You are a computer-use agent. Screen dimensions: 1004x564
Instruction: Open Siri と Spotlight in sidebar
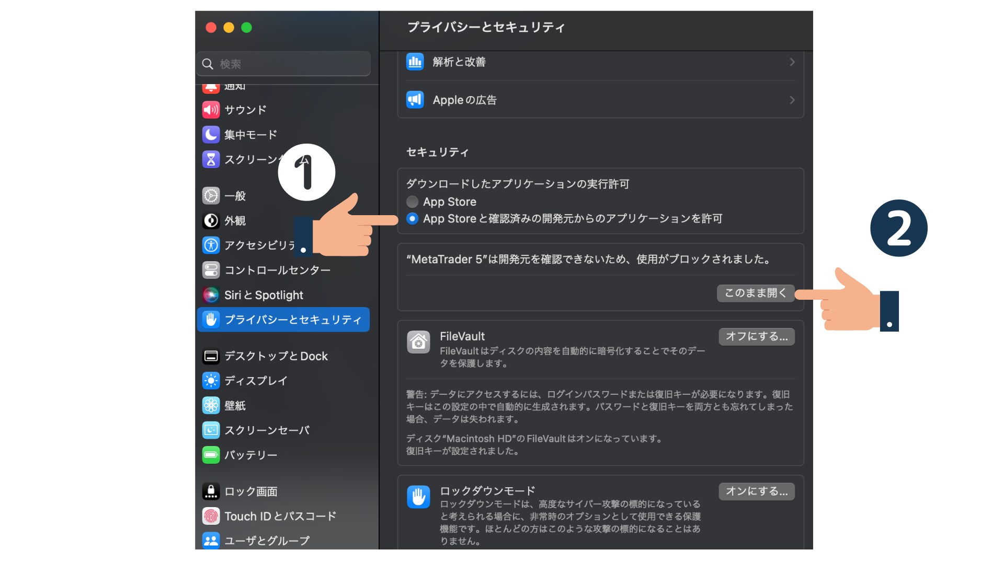(283, 295)
